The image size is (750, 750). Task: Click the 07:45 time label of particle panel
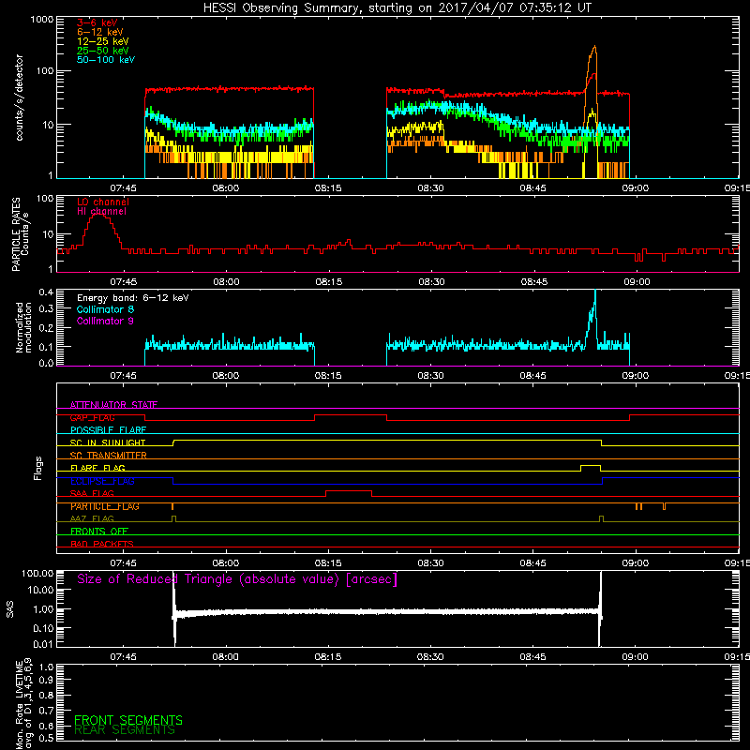pos(124,282)
